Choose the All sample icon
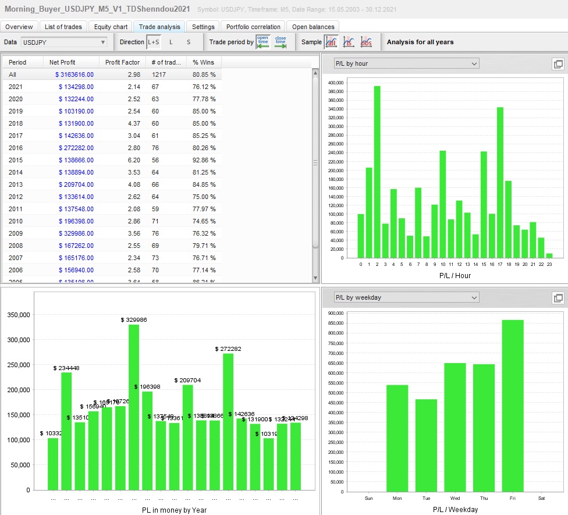Image resolution: width=568 pixels, height=515 pixels. coord(331,42)
